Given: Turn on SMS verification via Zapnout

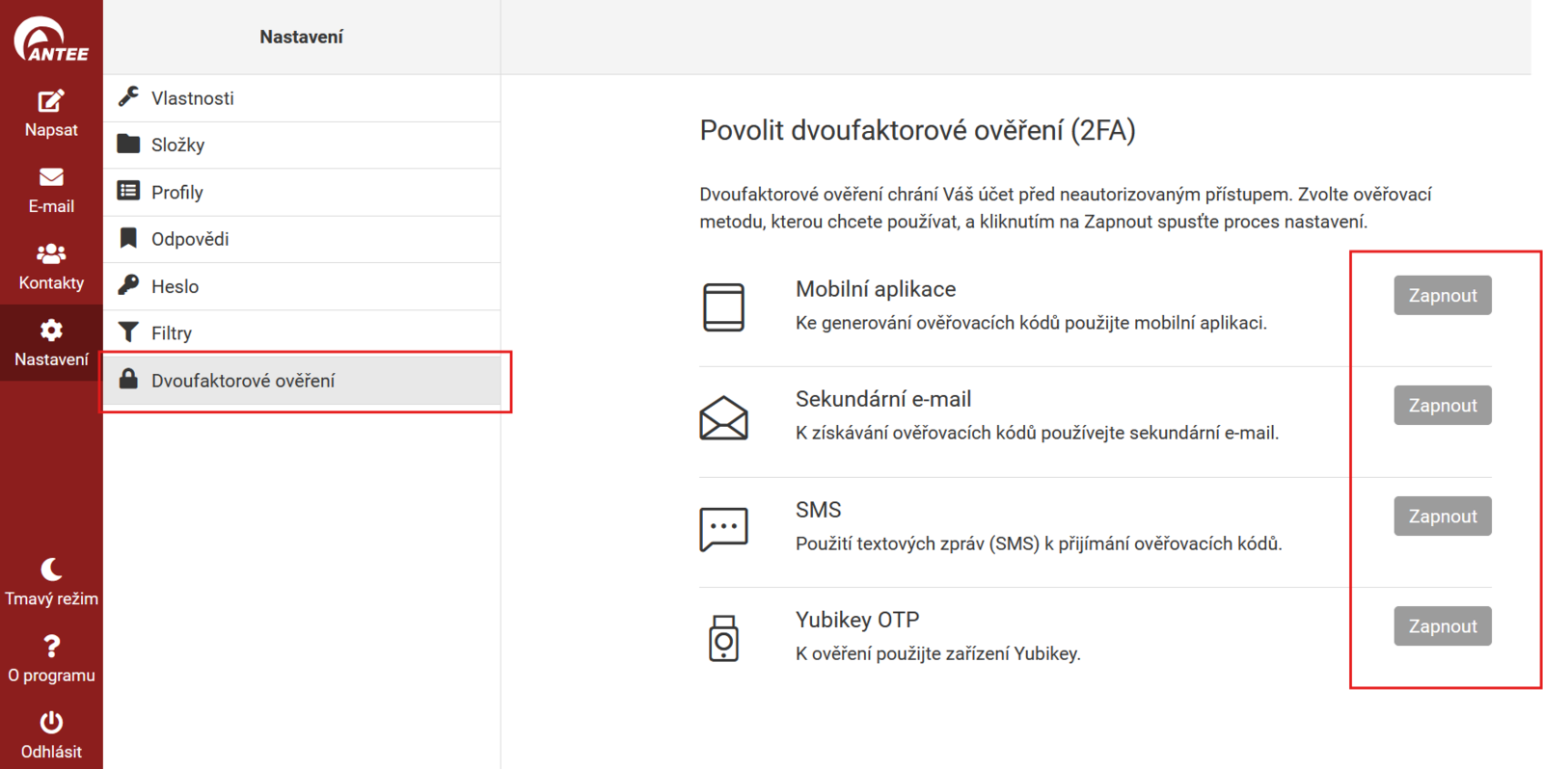Looking at the screenshot, I should 1442,517.
